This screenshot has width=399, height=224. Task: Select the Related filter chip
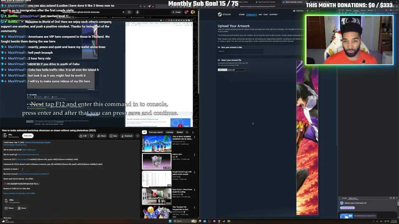click(180, 132)
